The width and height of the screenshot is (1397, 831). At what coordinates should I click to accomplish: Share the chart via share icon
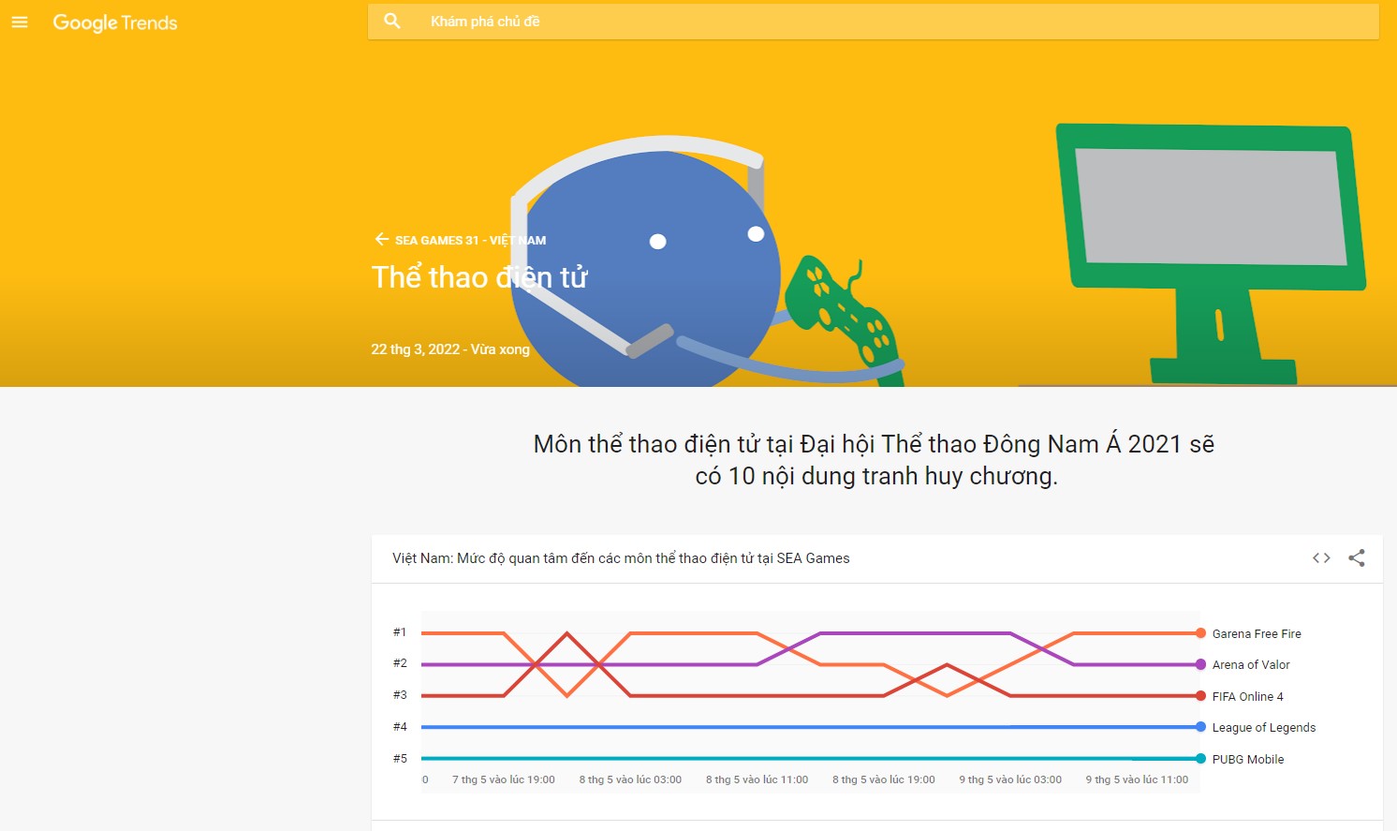click(x=1357, y=558)
